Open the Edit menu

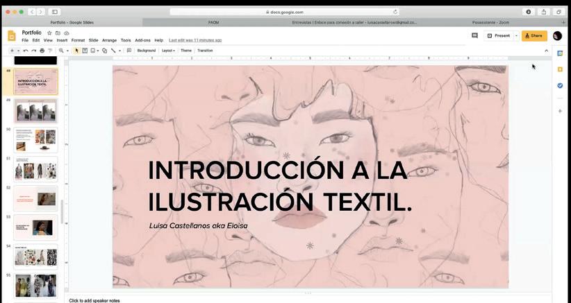pos(35,40)
